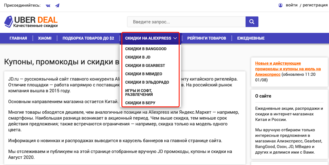Viewport: 329px width, 165px height.
Task: Click the Купоны, промокоды и скидки heading
Action: [x=62, y=62]
